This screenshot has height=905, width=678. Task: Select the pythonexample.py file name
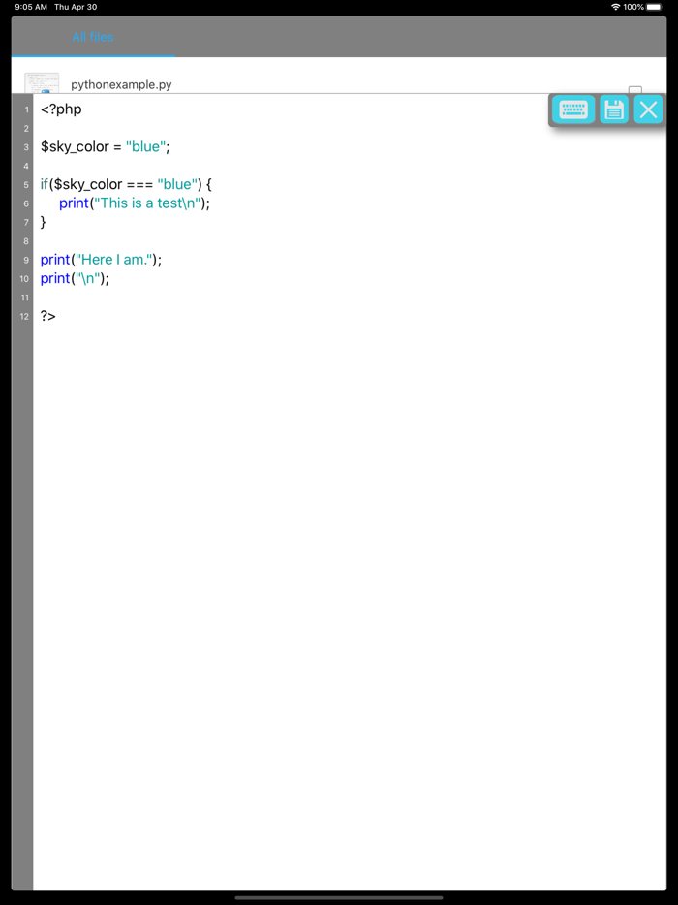tap(121, 85)
